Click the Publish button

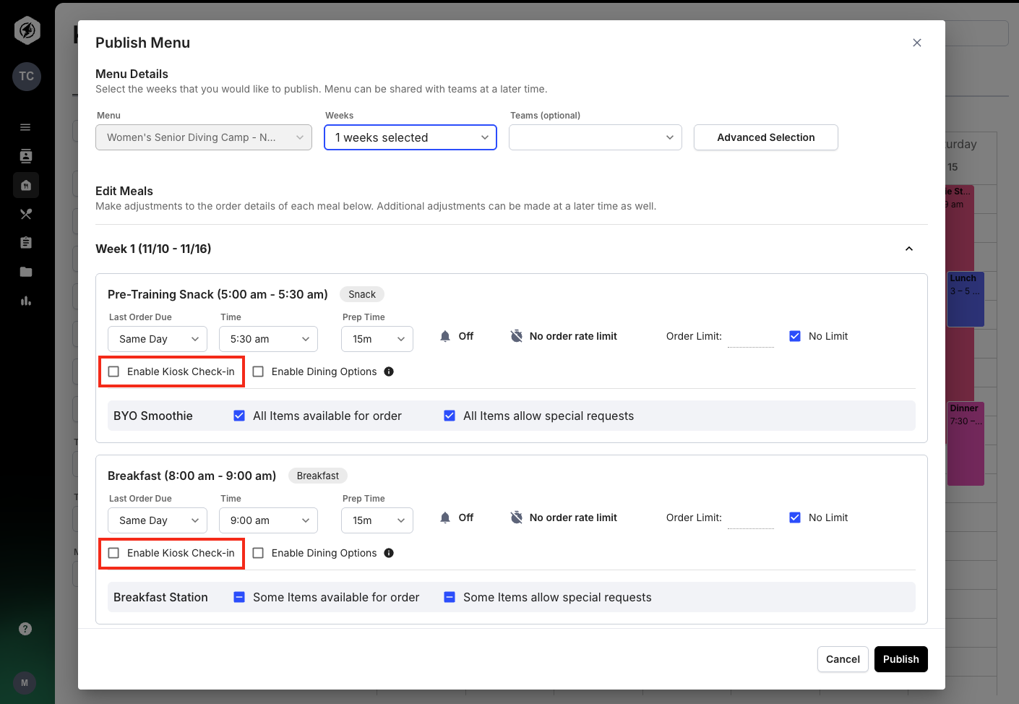(x=901, y=659)
